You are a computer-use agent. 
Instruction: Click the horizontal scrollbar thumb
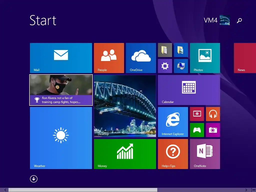pos(83,190)
